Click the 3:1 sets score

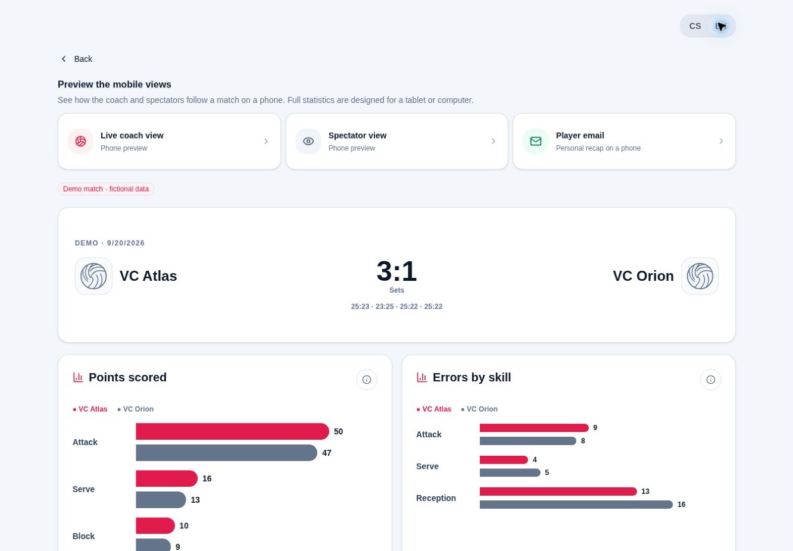396,271
